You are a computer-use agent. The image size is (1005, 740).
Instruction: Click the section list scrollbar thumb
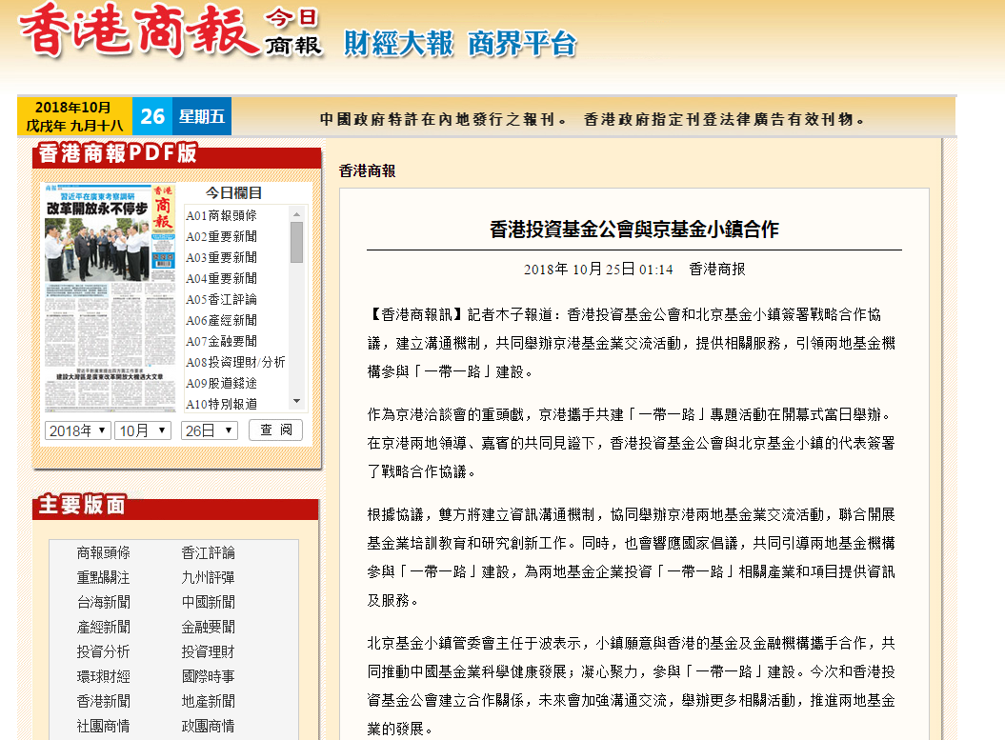pos(296,242)
